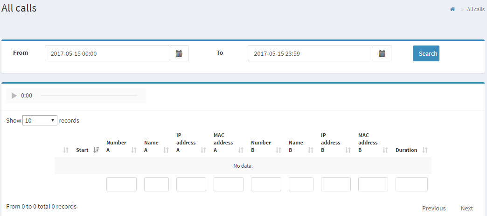Image resolution: width=487 pixels, height=216 pixels.
Task: Focus the To date input field
Action: pos(310,53)
